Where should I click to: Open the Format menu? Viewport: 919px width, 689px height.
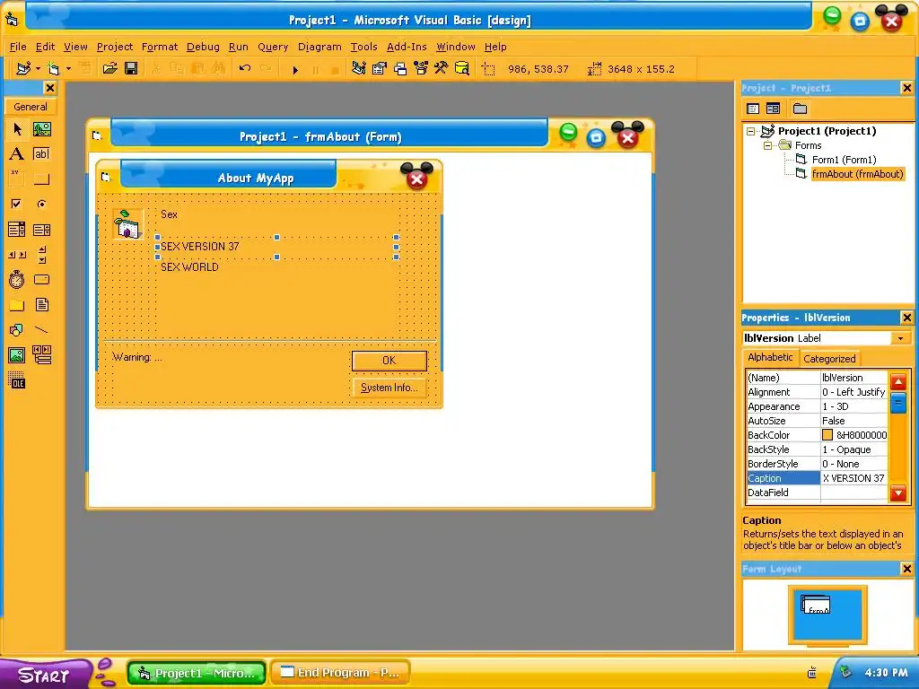coord(160,47)
